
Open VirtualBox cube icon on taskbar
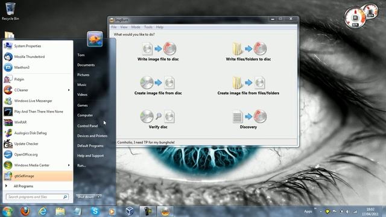click(130, 211)
